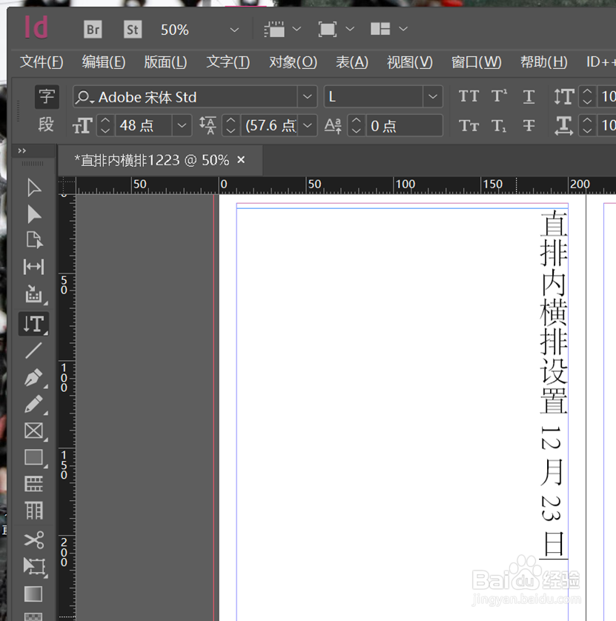The image size is (616, 621).
Task: Click the leading stepper arrows
Action: [x=231, y=125]
